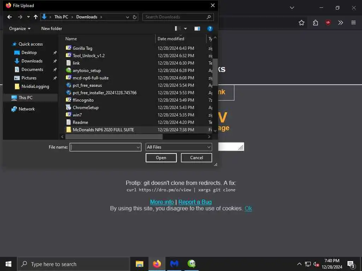Select pct_free_easeus application
Image resolution: width=362 pixels, height=271 pixels.
click(87, 85)
